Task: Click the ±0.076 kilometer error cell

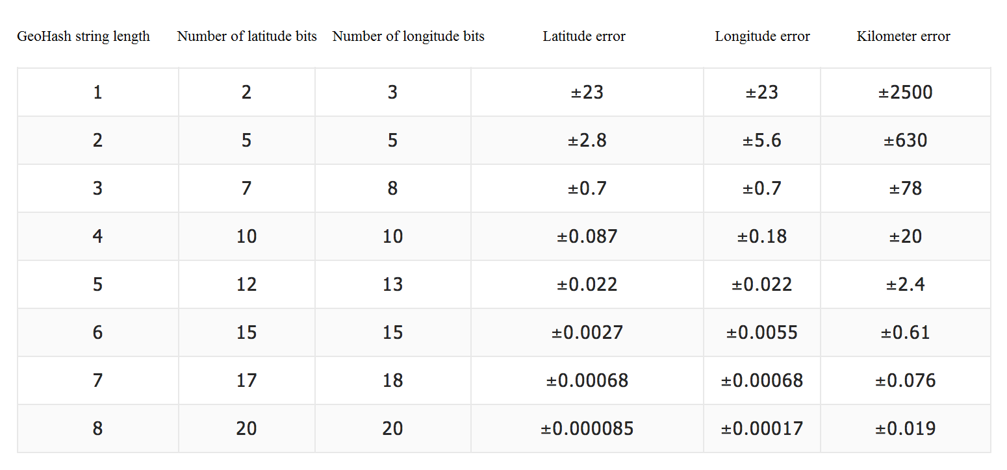Action: [905, 380]
